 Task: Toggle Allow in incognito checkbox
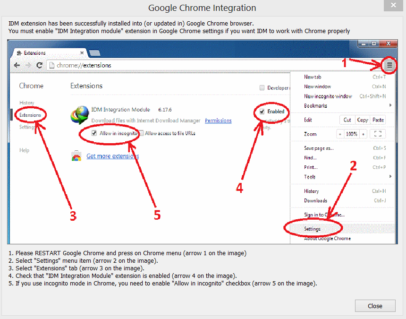point(94,133)
